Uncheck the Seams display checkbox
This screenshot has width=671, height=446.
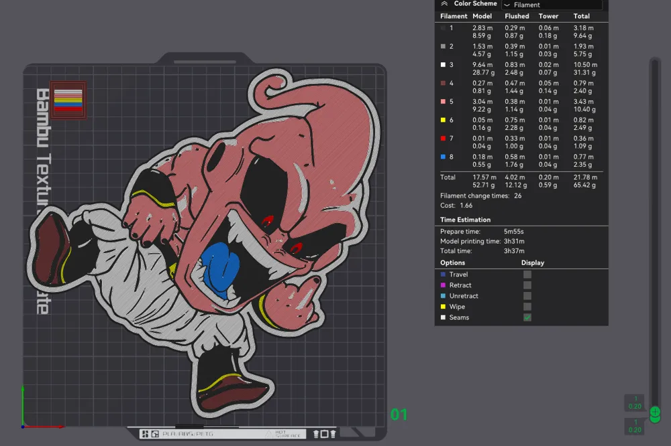(x=527, y=317)
